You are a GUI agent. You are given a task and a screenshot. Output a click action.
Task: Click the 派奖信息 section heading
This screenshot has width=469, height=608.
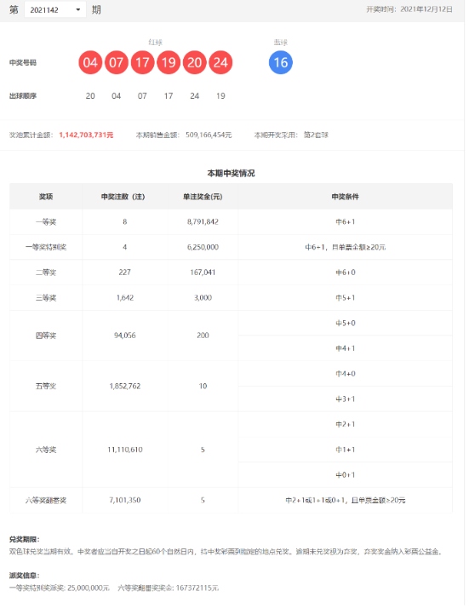24,576
